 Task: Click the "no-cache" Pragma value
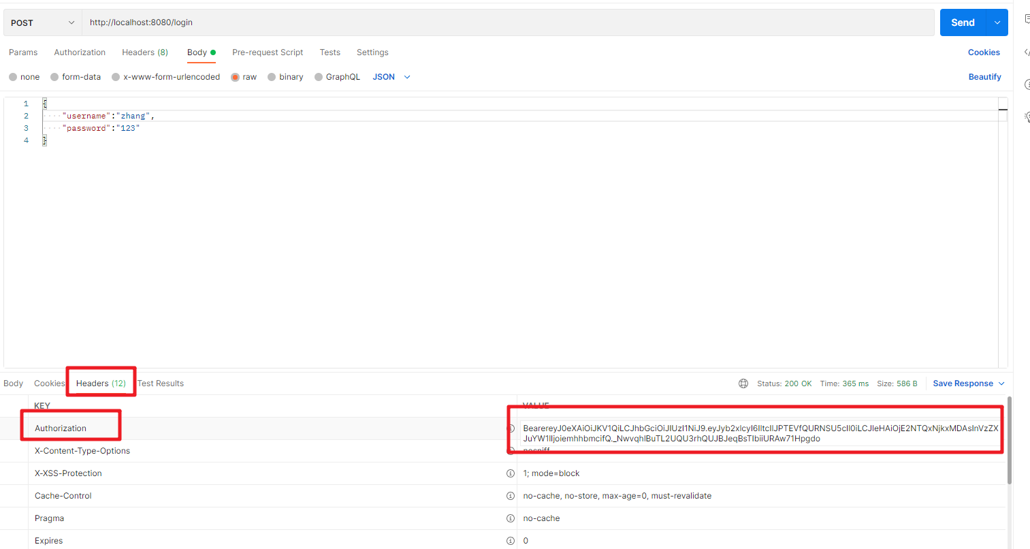541,518
